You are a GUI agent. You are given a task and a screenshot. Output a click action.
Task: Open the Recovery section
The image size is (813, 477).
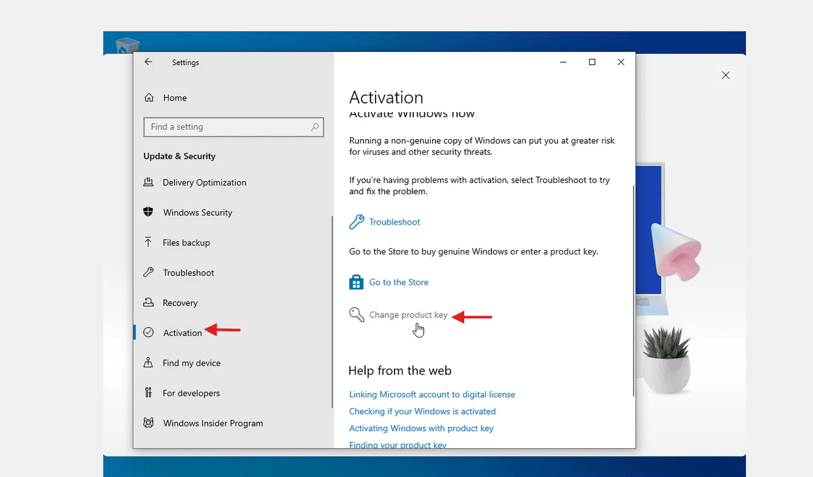[x=180, y=303]
